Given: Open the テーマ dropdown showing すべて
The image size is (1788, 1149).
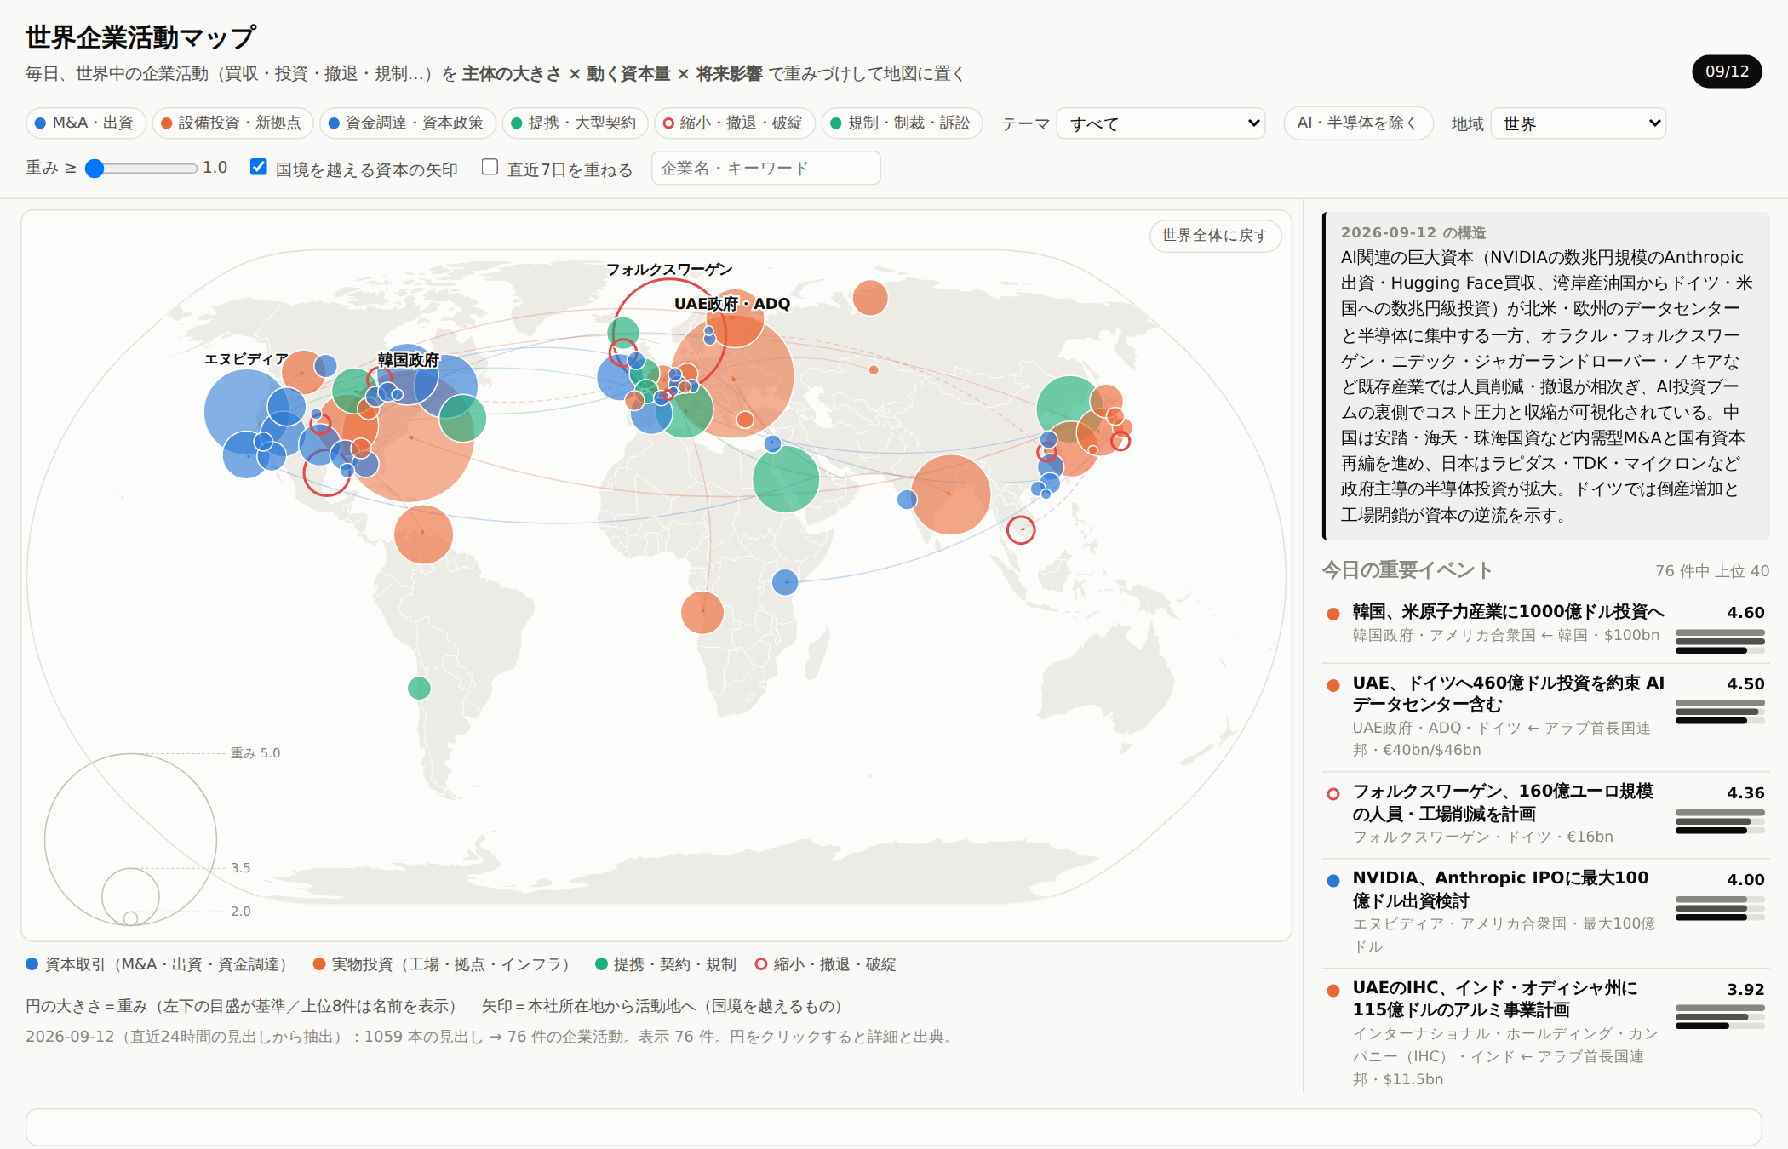Looking at the screenshot, I should pyautogui.click(x=1160, y=123).
